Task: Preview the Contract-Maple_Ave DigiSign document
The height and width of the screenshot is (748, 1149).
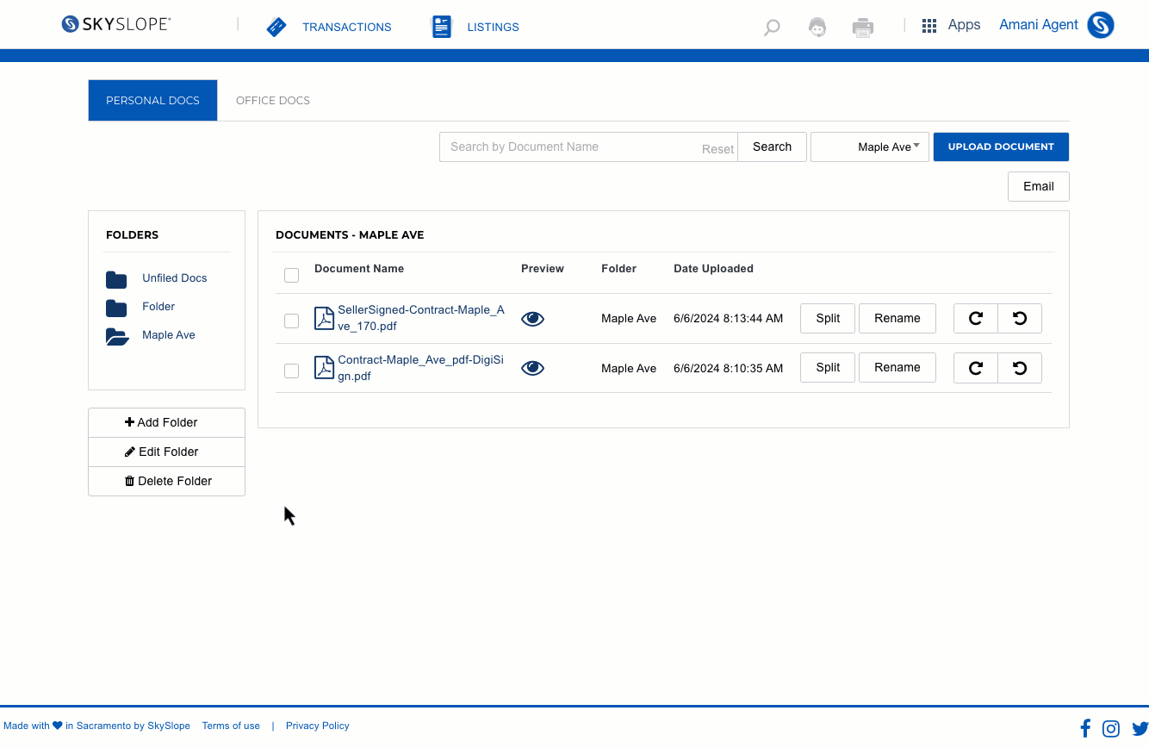Action: point(533,368)
